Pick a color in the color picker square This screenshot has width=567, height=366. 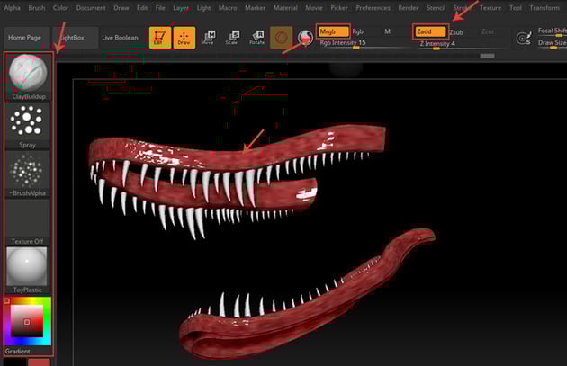coord(28,321)
